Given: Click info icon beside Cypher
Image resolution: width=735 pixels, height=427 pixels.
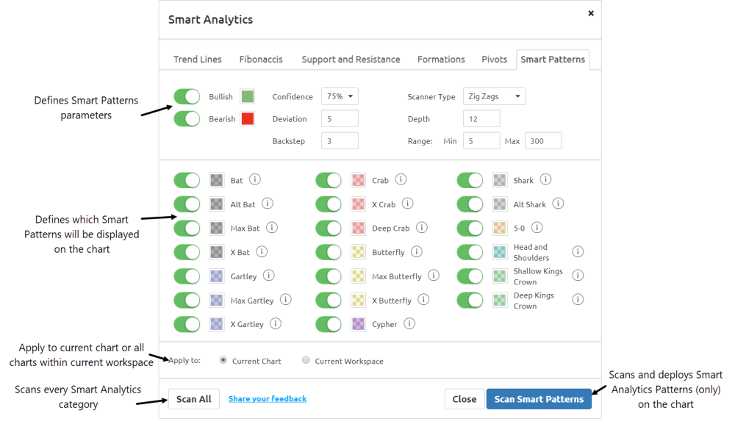Looking at the screenshot, I should pyautogui.click(x=409, y=324).
